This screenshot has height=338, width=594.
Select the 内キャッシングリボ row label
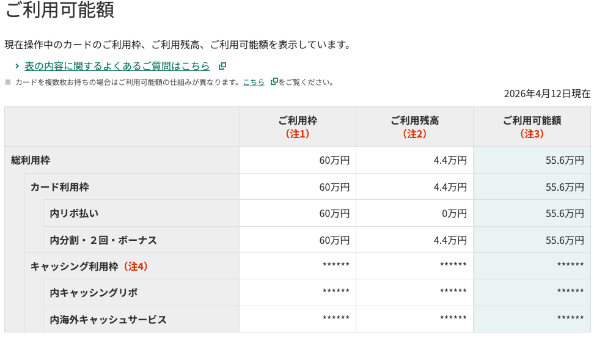click(94, 293)
